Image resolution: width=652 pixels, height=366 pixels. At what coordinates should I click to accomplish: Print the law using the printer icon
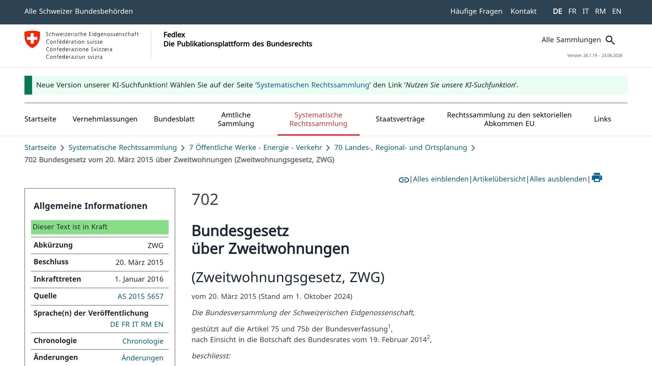click(x=597, y=178)
